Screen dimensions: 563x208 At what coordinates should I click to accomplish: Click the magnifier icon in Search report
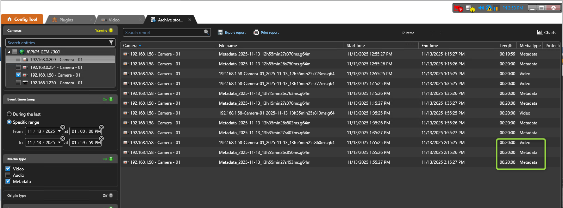[206, 32]
